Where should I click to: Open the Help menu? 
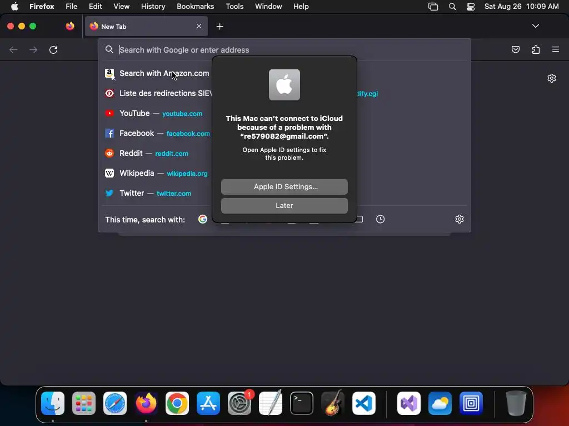[301, 7]
